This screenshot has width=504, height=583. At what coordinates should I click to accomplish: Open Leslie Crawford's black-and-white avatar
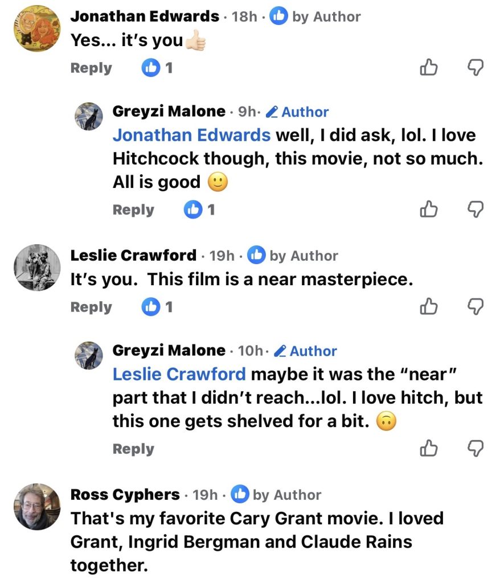tap(36, 268)
